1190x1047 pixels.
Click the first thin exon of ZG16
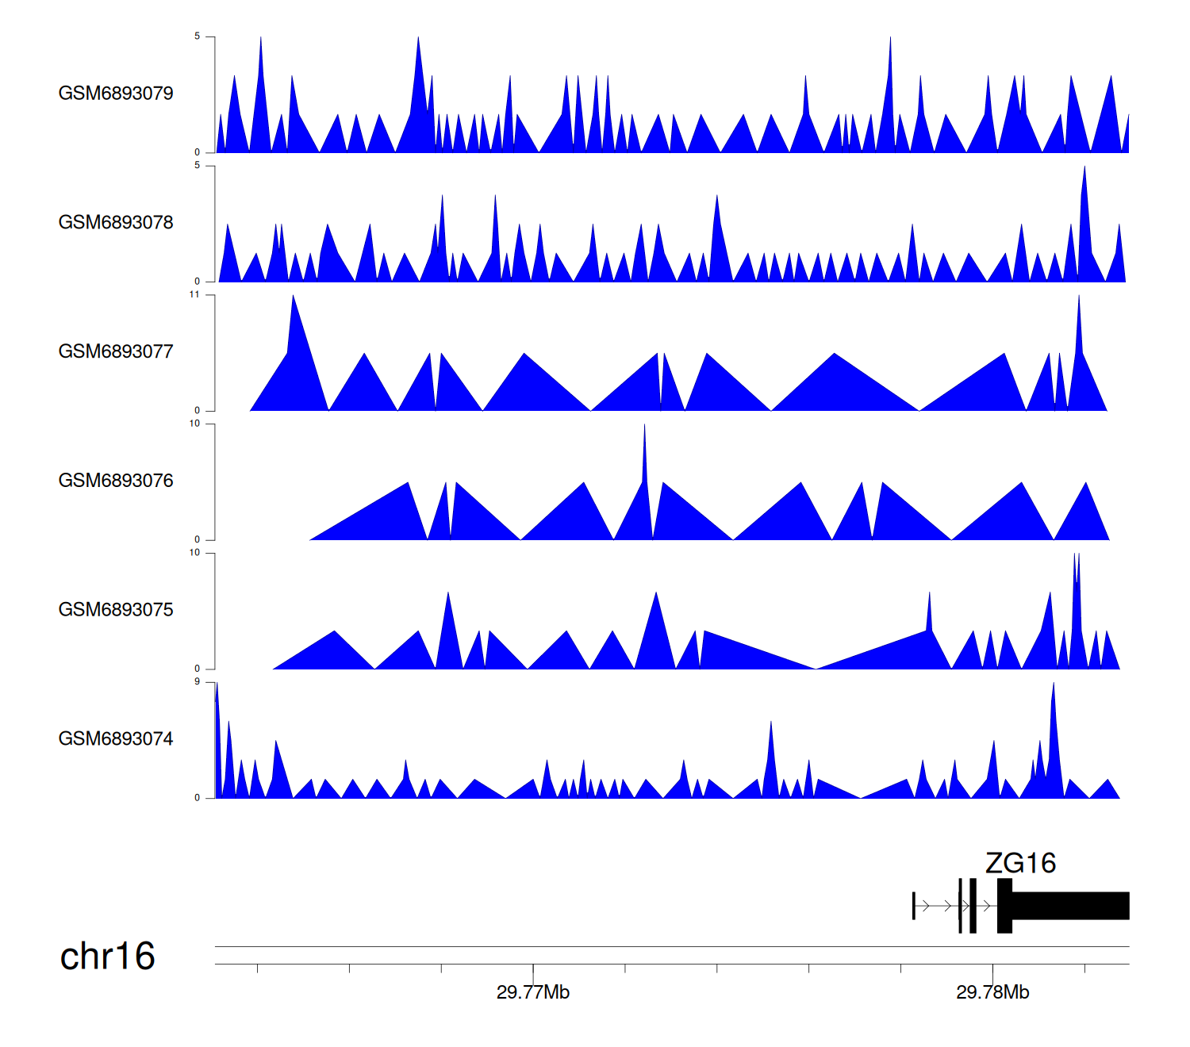[x=914, y=906]
